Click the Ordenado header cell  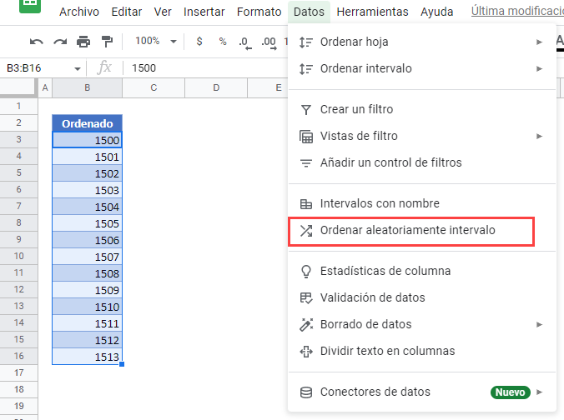(x=87, y=123)
